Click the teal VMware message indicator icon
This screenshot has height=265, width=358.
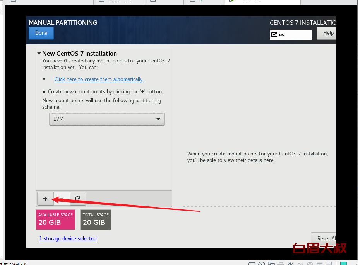point(344,263)
